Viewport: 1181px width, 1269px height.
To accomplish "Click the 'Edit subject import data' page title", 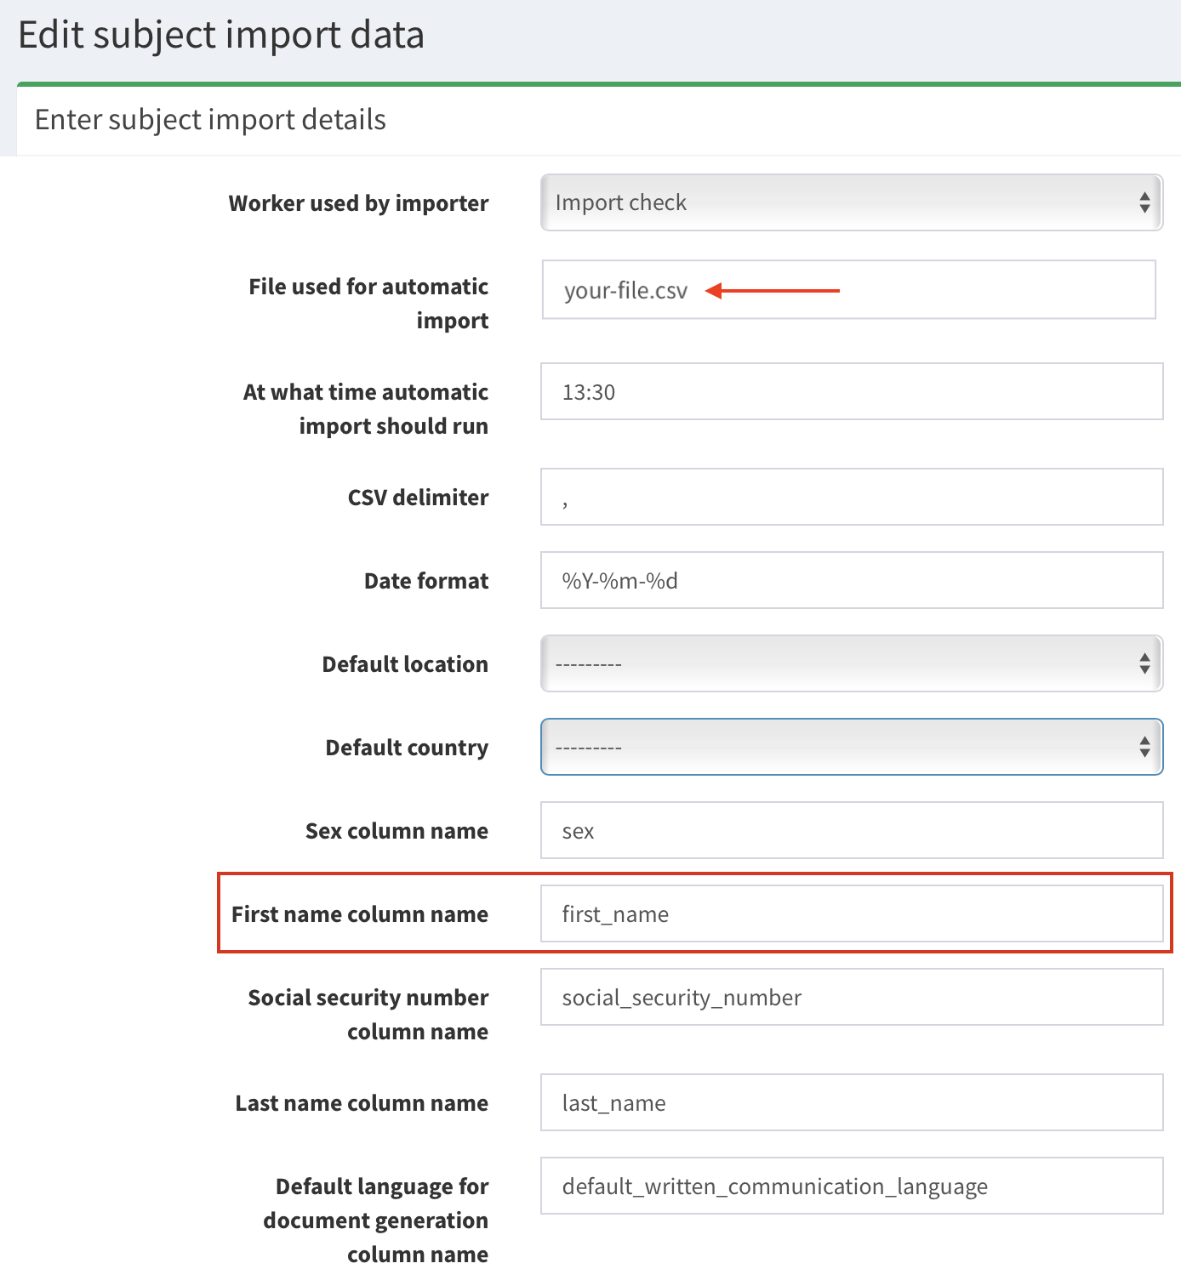I will click(221, 35).
